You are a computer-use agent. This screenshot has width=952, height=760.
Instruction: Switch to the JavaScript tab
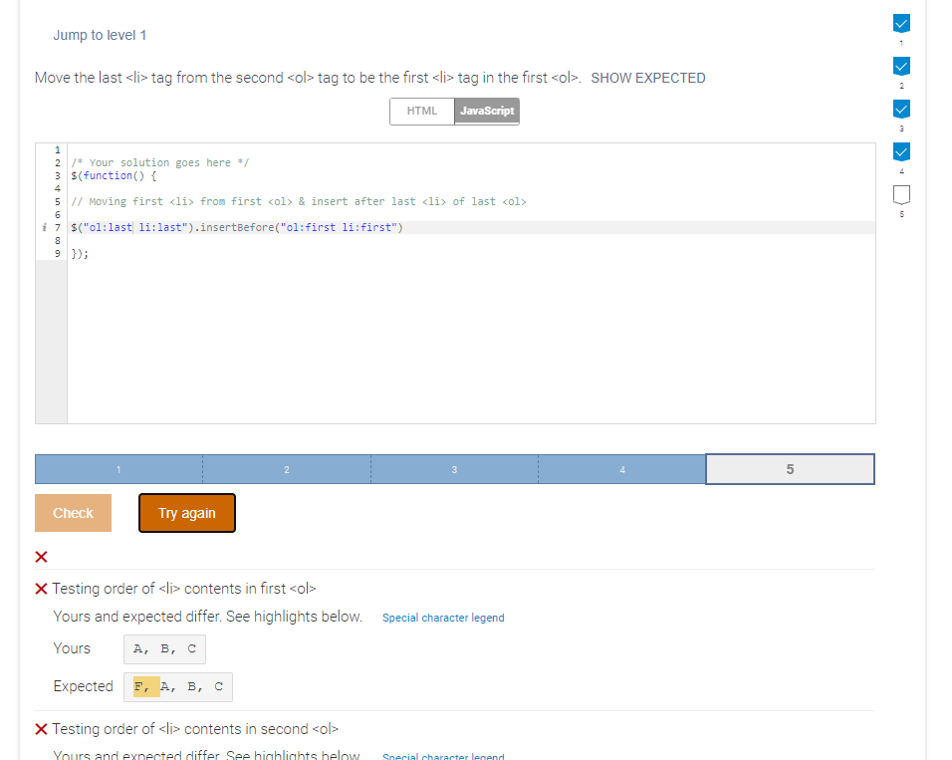pos(487,112)
